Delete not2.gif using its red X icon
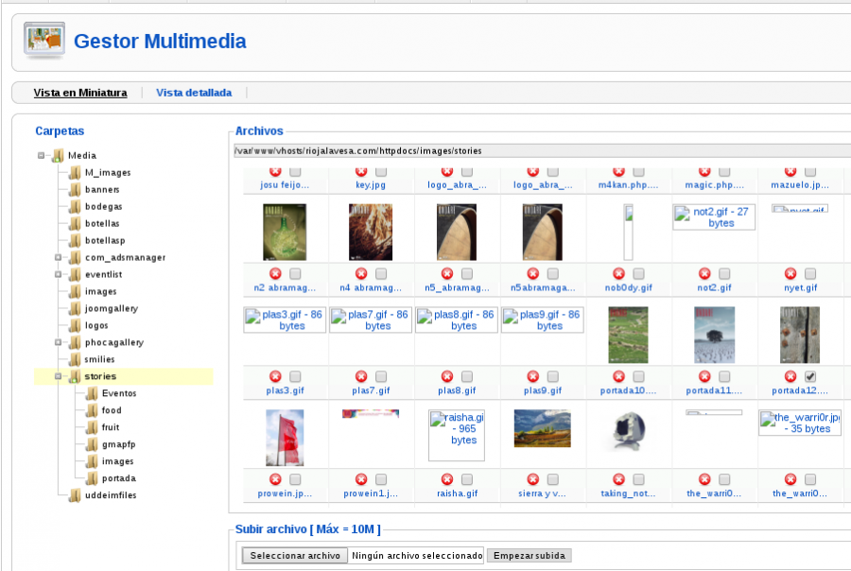 pos(704,274)
